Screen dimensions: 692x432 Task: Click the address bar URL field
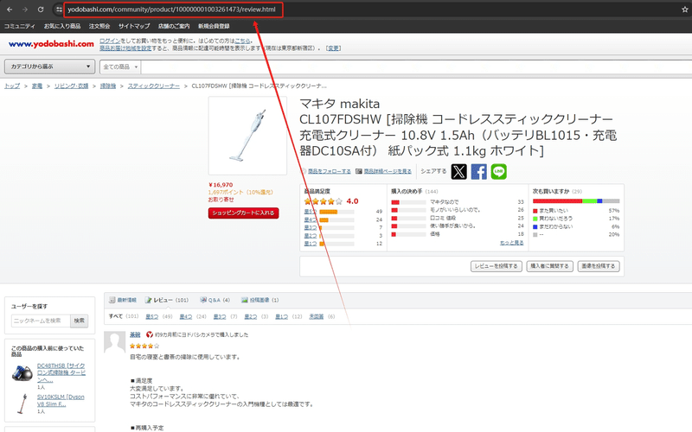(172, 10)
